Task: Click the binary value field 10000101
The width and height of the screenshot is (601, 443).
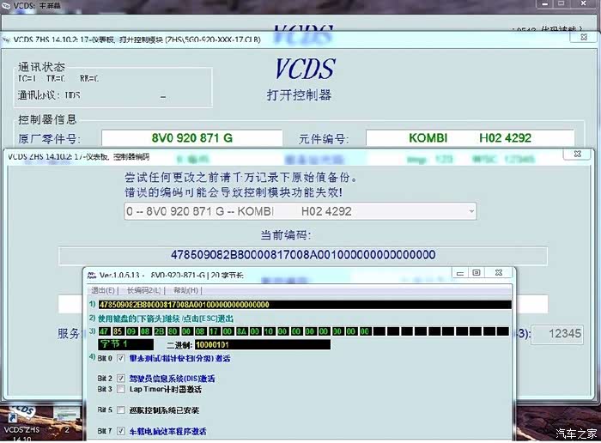Action: pos(263,344)
